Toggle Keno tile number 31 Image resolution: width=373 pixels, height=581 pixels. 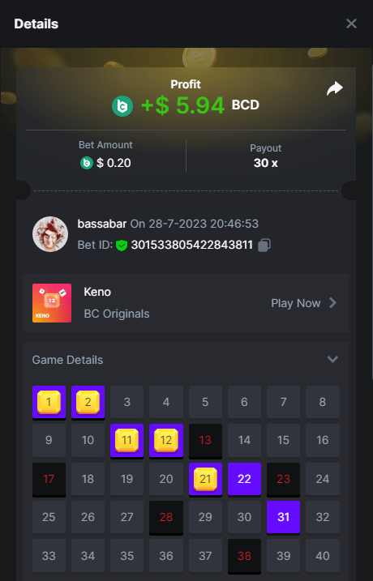(283, 518)
